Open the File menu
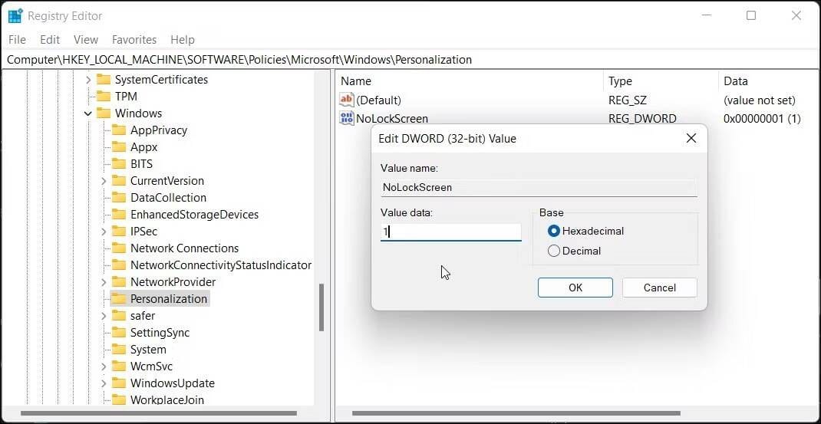The width and height of the screenshot is (821, 424). [18, 39]
